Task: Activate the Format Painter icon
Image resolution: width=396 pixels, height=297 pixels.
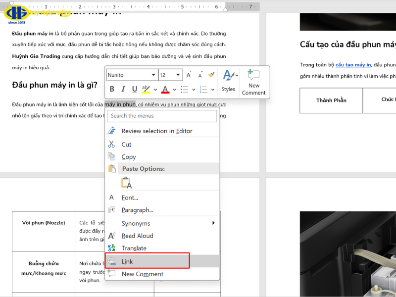Action: [212, 75]
